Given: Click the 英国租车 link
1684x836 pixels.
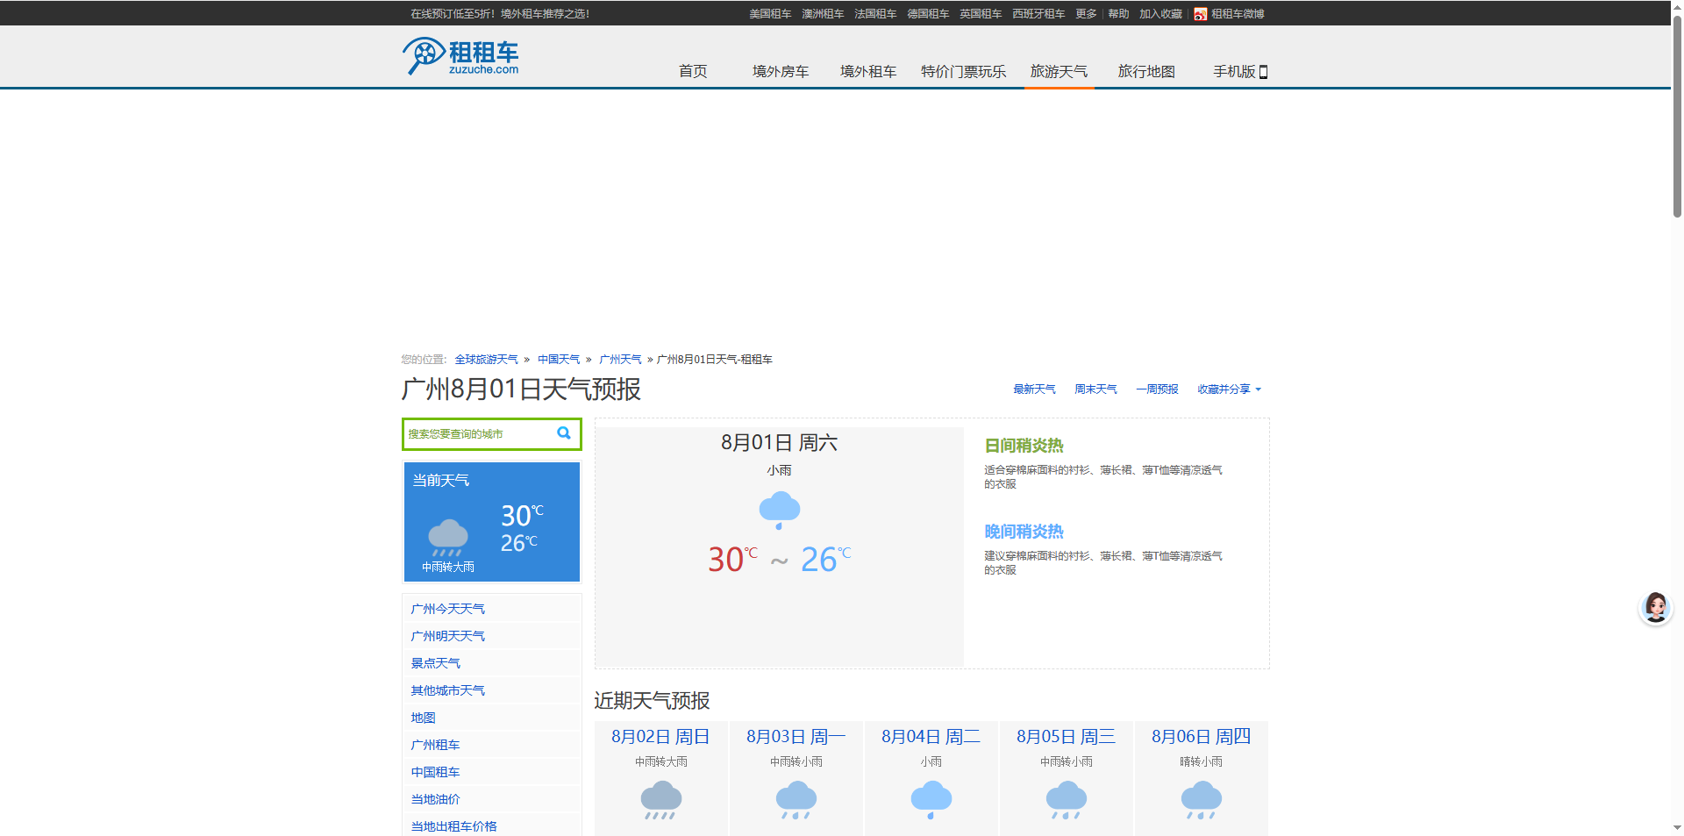Looking at the screenshot, I should click(981, 14).
